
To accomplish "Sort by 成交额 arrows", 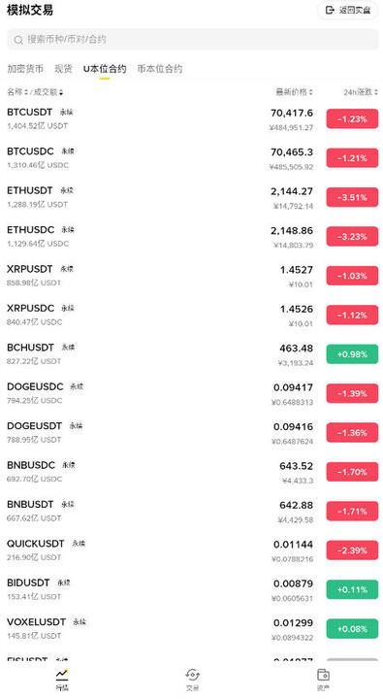I will [61, 92].
